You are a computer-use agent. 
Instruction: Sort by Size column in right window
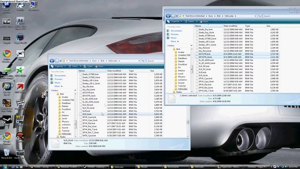(272, 26)
